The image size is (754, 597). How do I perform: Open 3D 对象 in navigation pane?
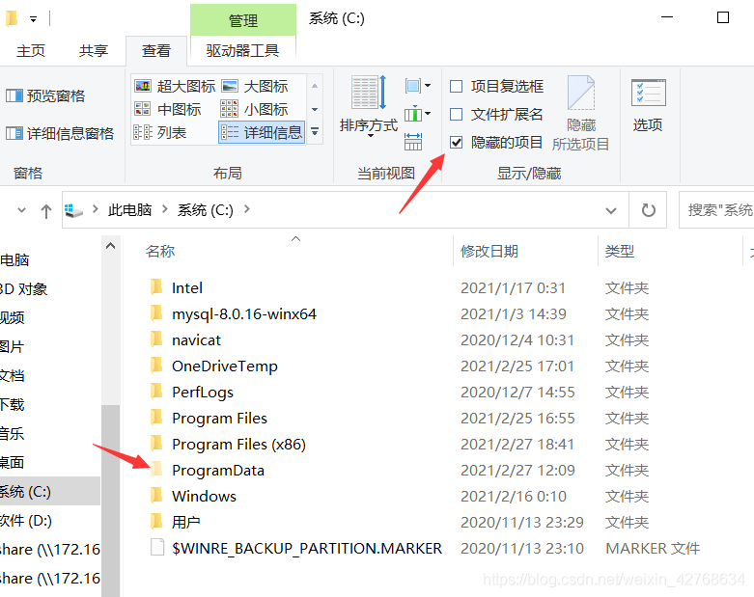[23, 288]
